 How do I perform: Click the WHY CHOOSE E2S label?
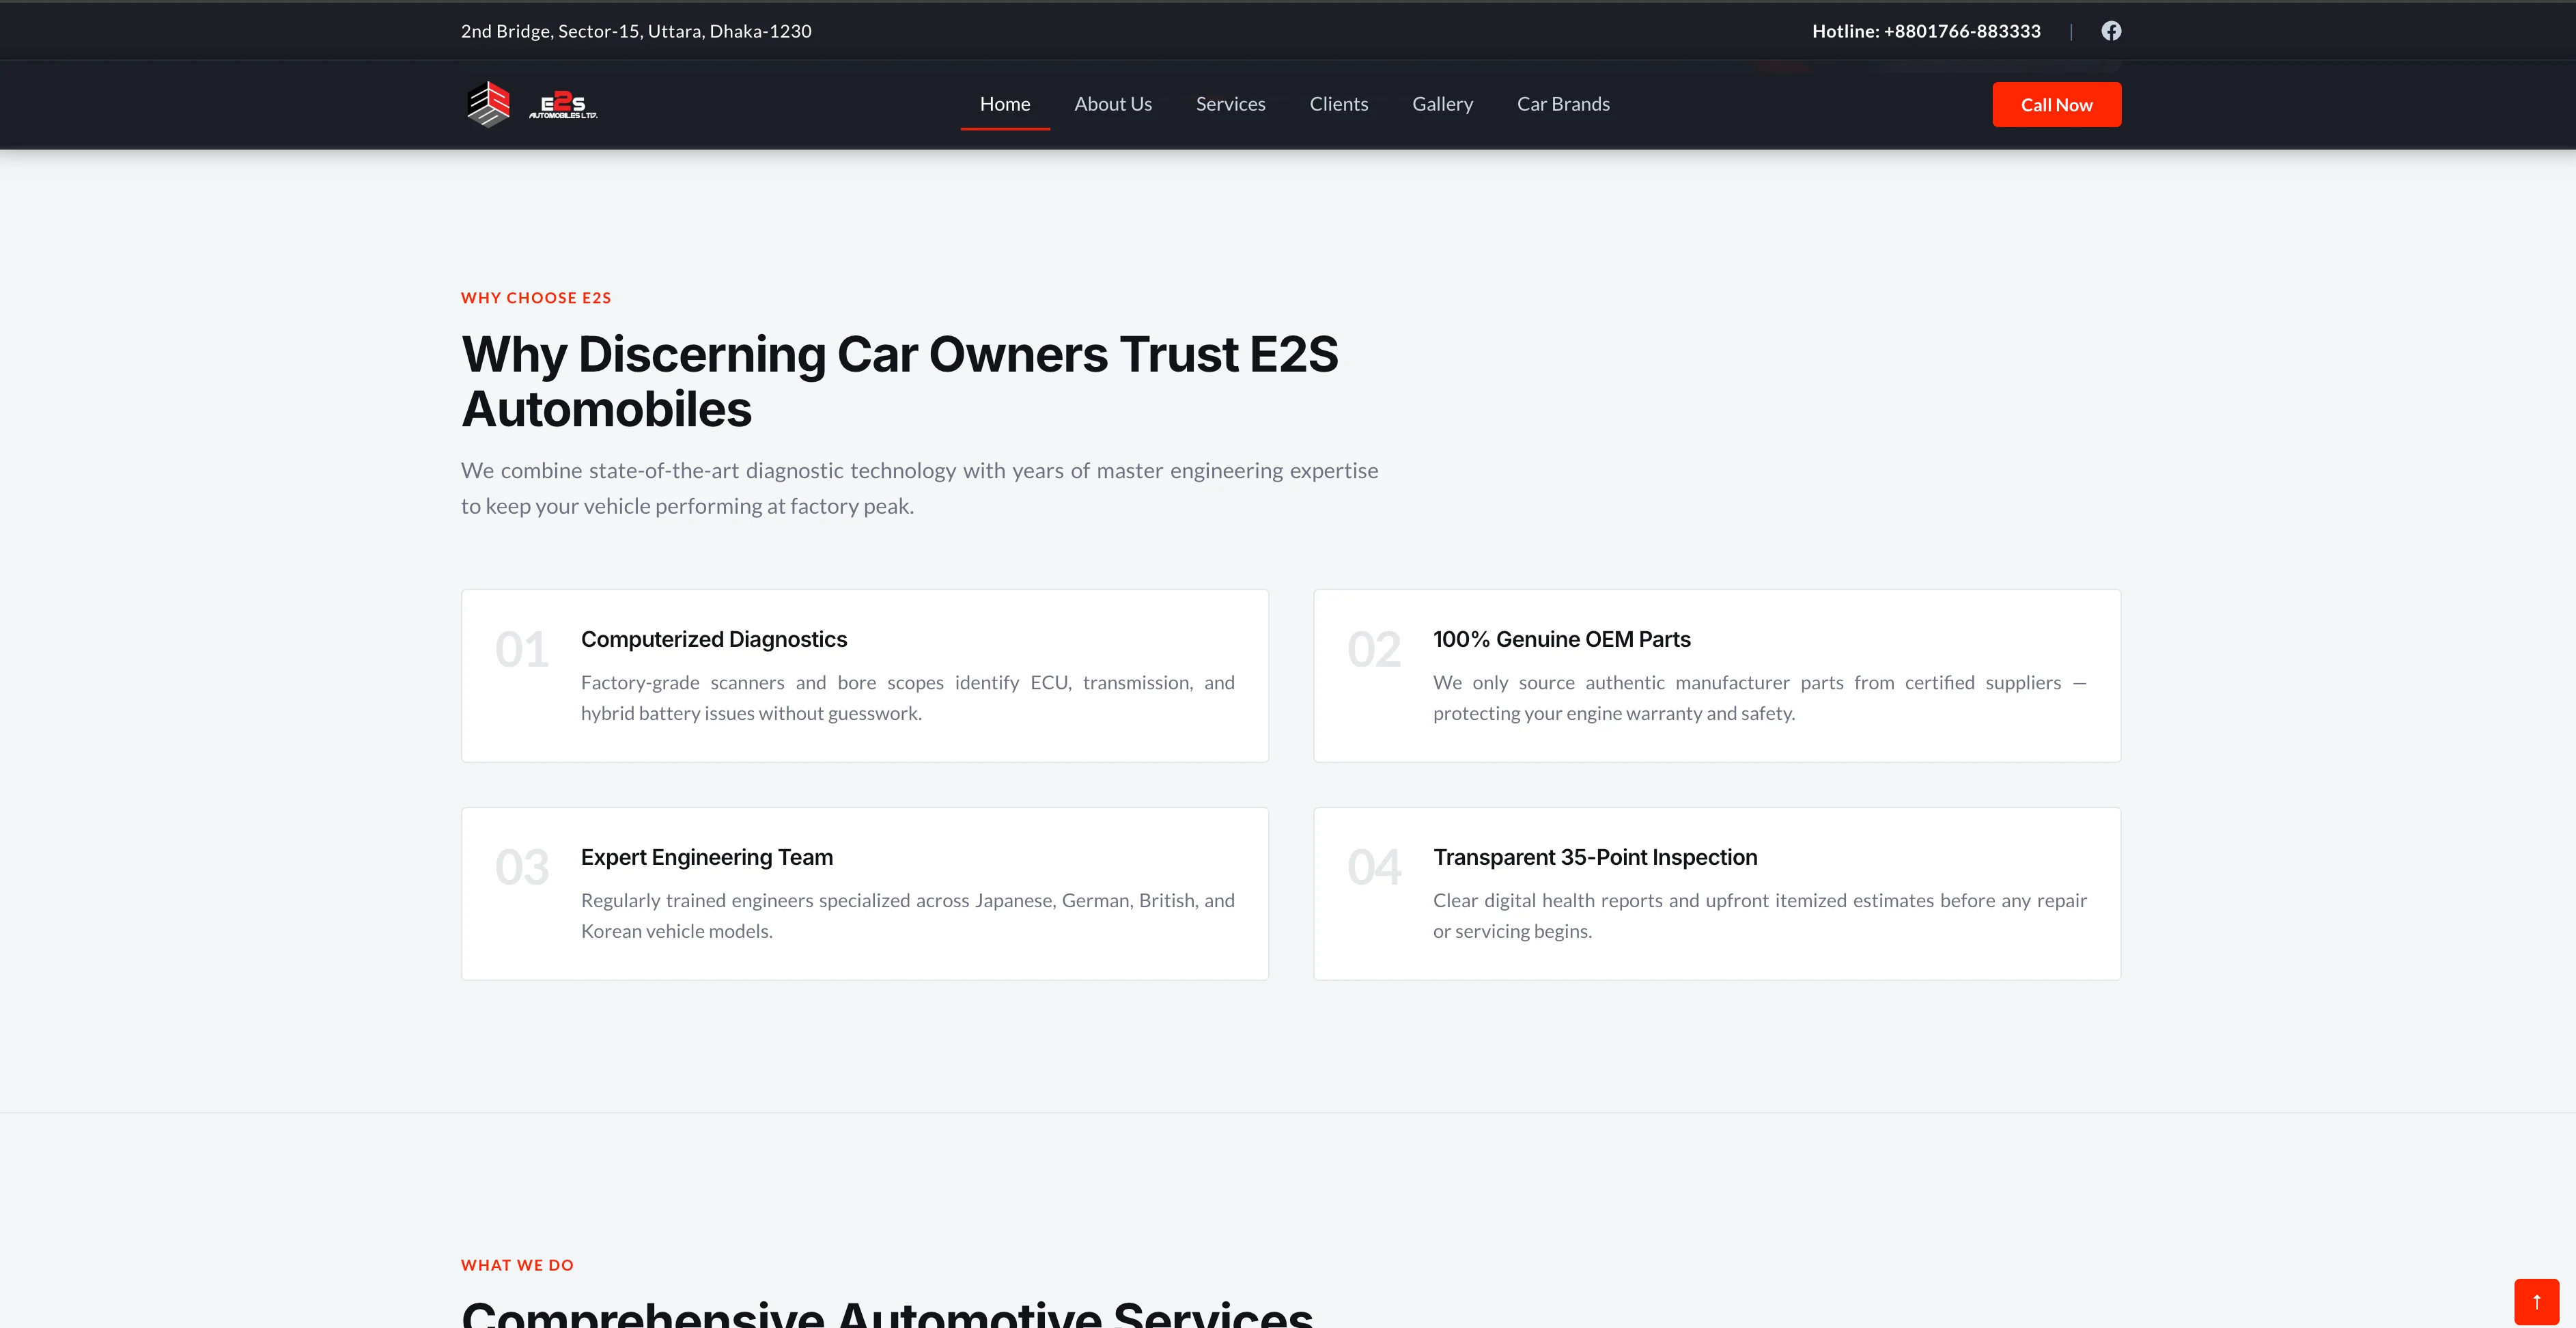pyautogui.click(x=536, y=298)
